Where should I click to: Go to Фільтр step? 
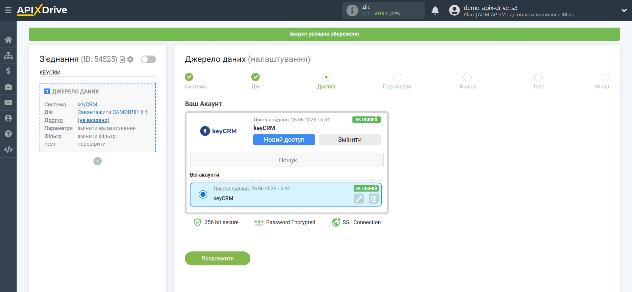[x=467, y=77]
